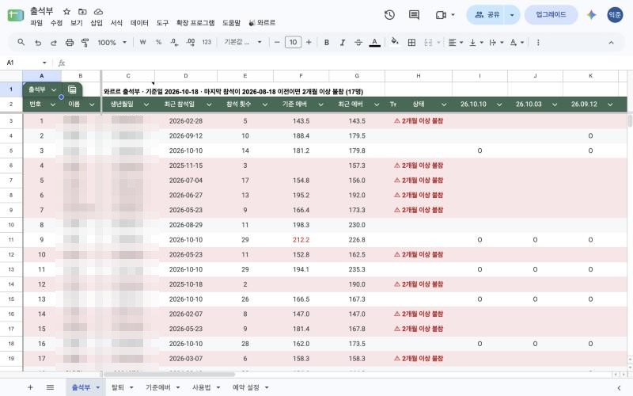Viewport: 633px width, 396px height.
Task: Open text wrapping dropdown
Action: click(x=496, y=42)
